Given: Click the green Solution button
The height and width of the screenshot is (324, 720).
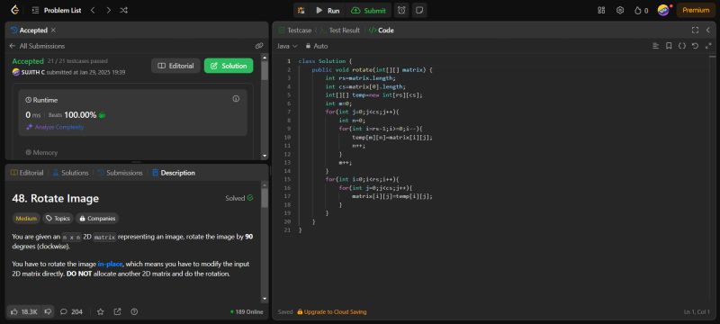Looking at the screenshot, I should [229, 66].
